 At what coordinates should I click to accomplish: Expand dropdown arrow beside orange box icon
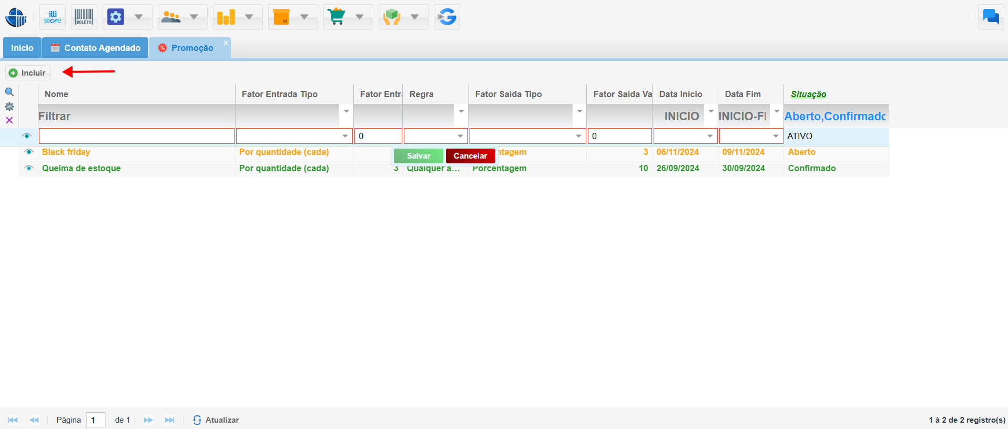pyautogui.click(x=304, y=17)
